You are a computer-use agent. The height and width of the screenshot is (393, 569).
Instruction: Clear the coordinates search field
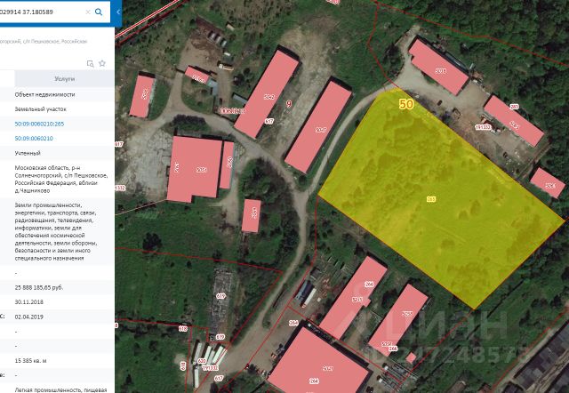point(87,12)
